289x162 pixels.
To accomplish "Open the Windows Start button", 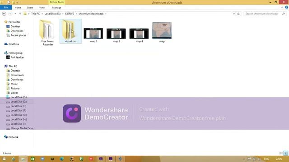I will 4,159.
